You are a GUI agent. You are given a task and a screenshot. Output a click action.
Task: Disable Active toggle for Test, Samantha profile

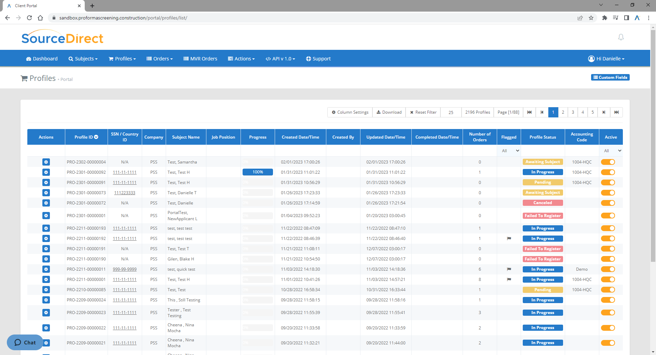[x=608, y=162]
